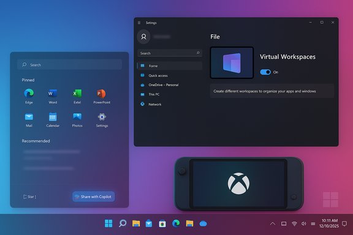Launch PowerPoint from the pinned apps
The image size is (353, 235).
click(x=102, y=96)
